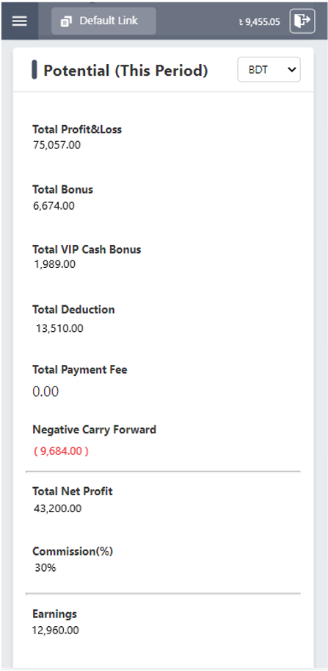Click the 12,960.00 earnings amount
The image size is (328, 671).
(56, 631)
